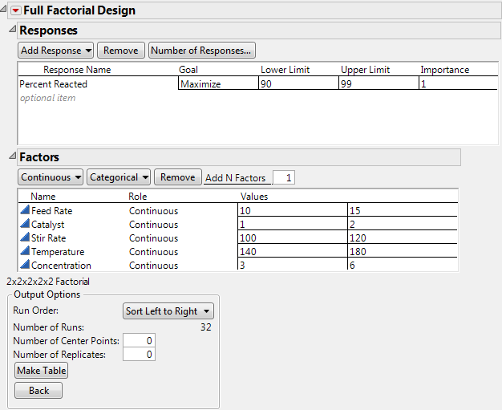This screenshot has height=410, width=502.
Task: Click the Make Table button
Action: point(41,371)
